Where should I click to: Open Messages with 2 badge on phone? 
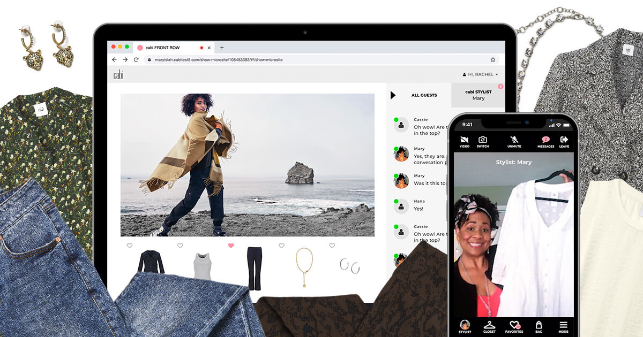(545, 141)
